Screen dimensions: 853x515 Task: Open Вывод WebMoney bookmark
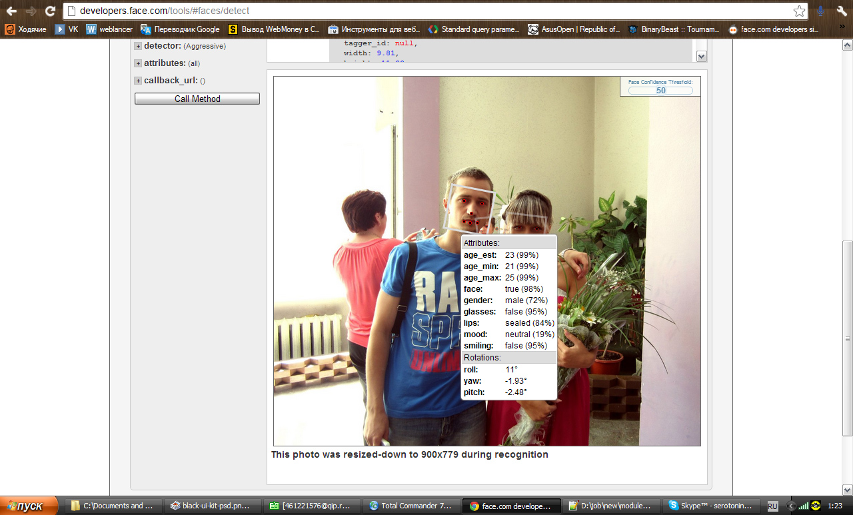(x=274, y=29)
